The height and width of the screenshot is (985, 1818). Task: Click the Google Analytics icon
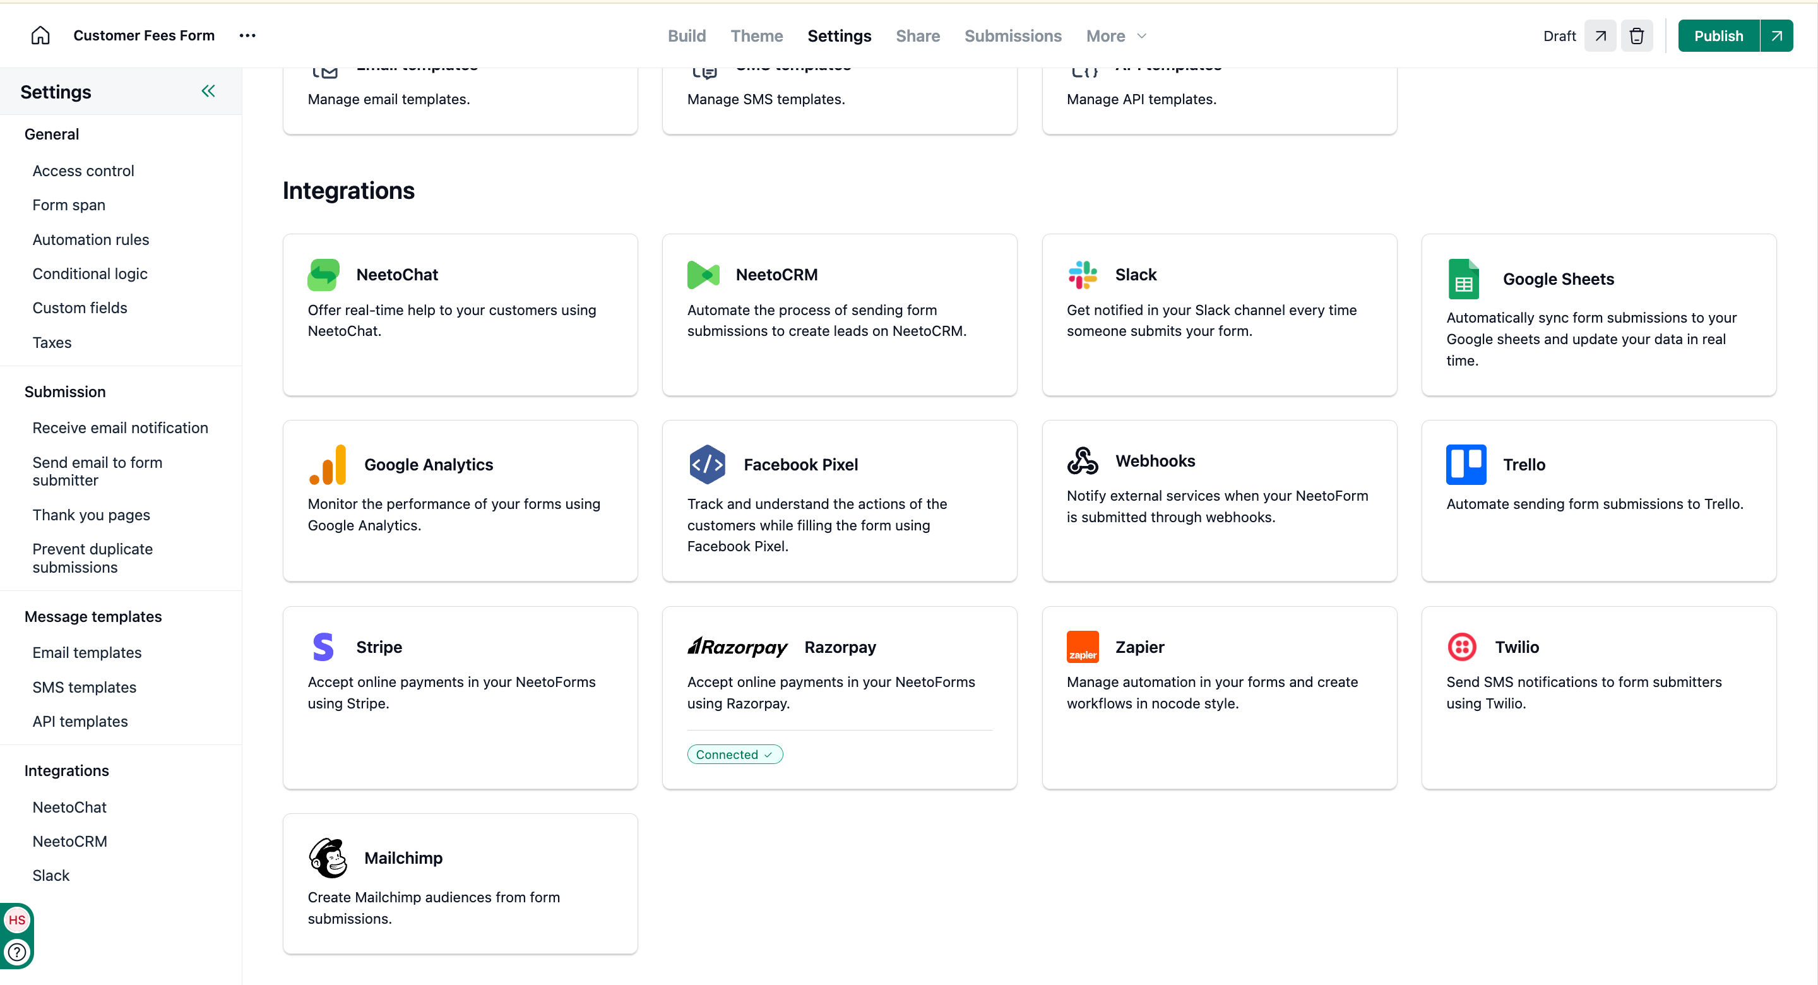(328, 465)
